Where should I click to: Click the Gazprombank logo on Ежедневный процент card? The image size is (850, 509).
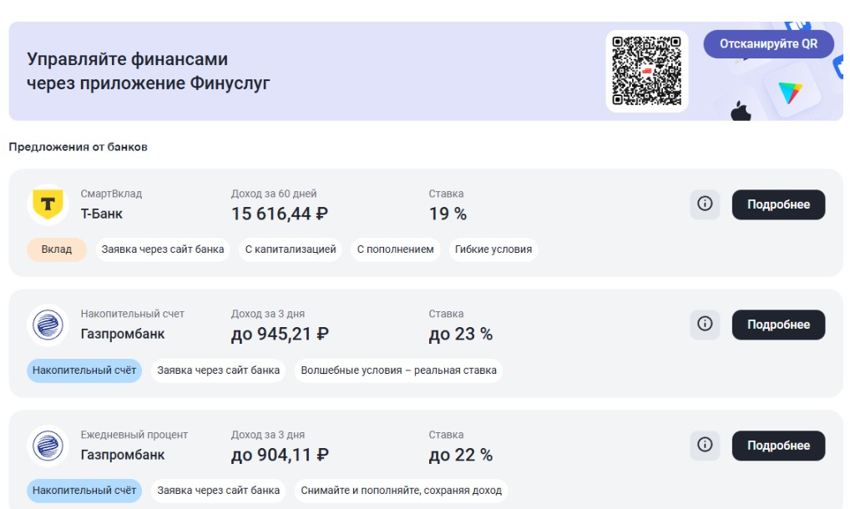pyautogui.click(x=48, y=446)
